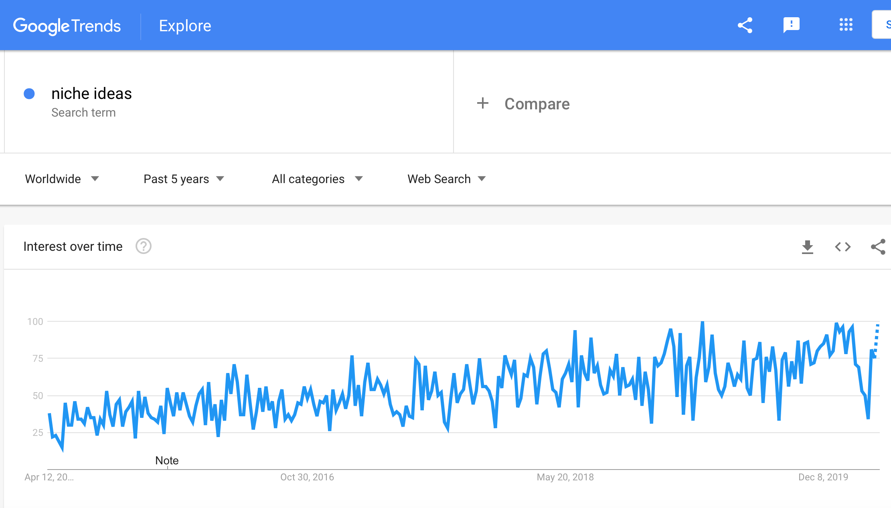Click the peak point at 100 on chart
This screenshot has height=508, width=891.
click(703, 322)
